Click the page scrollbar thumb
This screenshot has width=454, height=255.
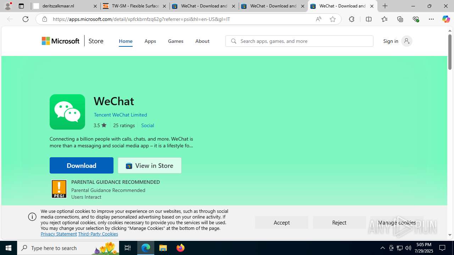point(450,52)
